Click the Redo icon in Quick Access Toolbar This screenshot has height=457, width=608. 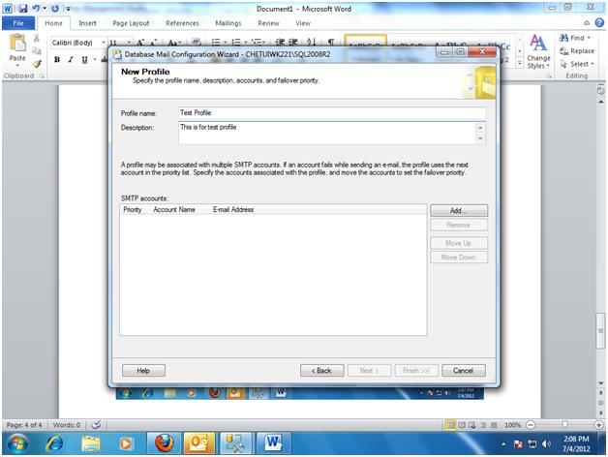55,8
